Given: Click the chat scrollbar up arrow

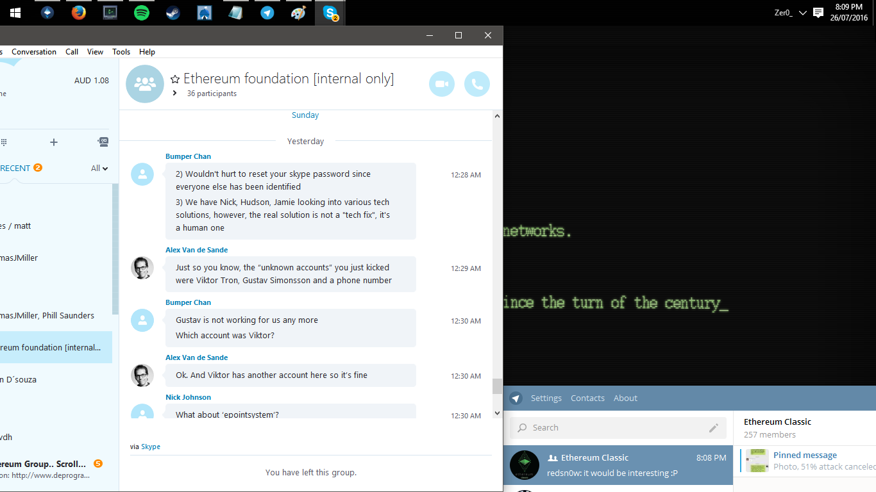Looking at the screenshot, I should (497, 116).
